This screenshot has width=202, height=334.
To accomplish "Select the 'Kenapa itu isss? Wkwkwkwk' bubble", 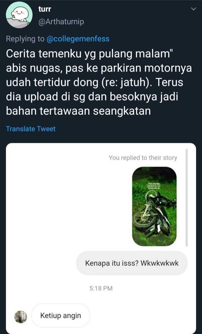I will coord(132,263).
